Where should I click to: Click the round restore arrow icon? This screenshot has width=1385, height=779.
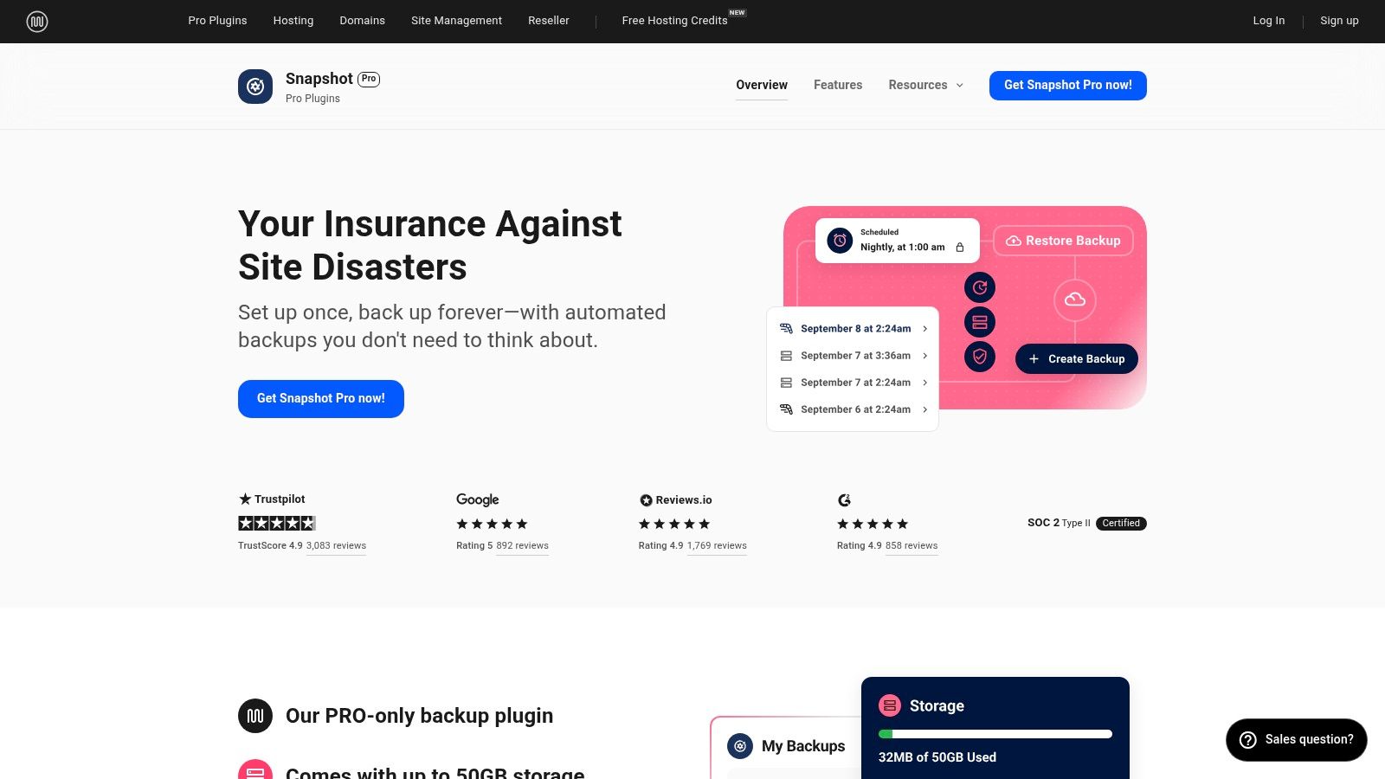(x=980, y=287)
